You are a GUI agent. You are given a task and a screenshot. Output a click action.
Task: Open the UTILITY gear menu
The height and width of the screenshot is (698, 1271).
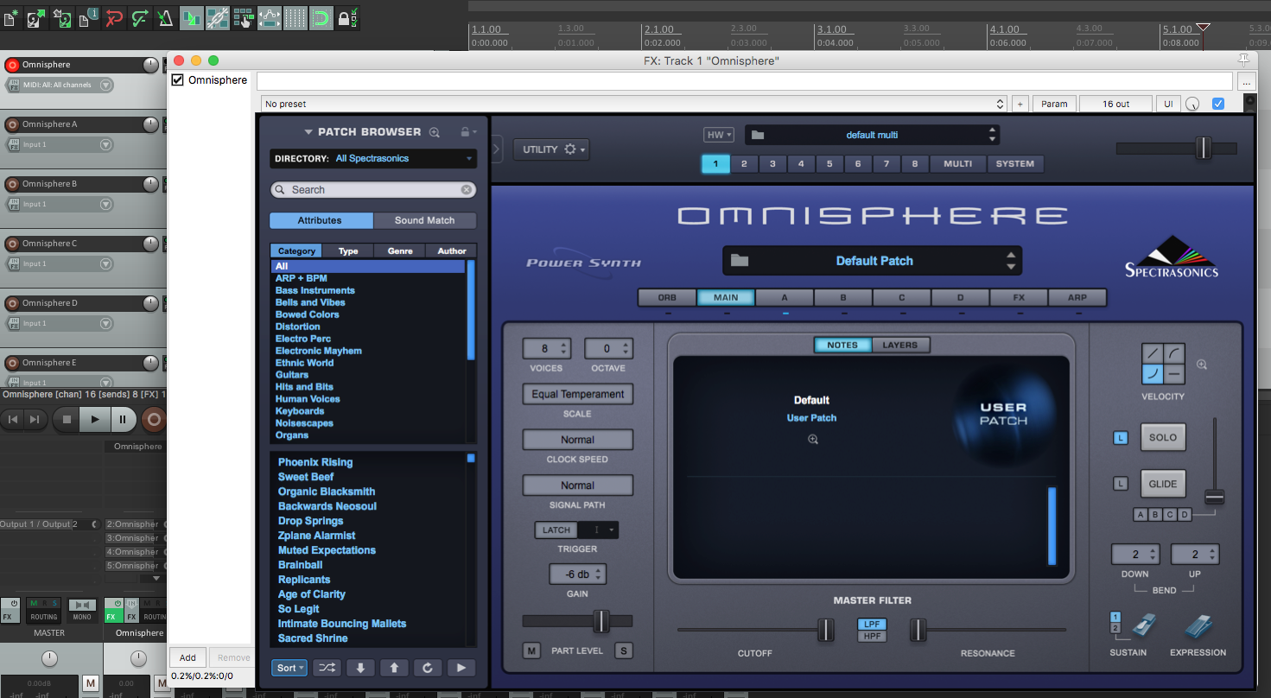click(551, 149)
